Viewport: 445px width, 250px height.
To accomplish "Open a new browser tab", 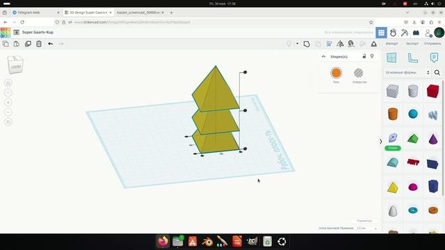I will (x=171, y=12).
